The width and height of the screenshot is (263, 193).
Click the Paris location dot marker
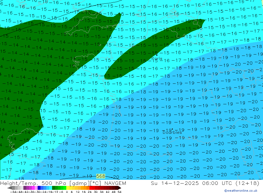point(157,55)
